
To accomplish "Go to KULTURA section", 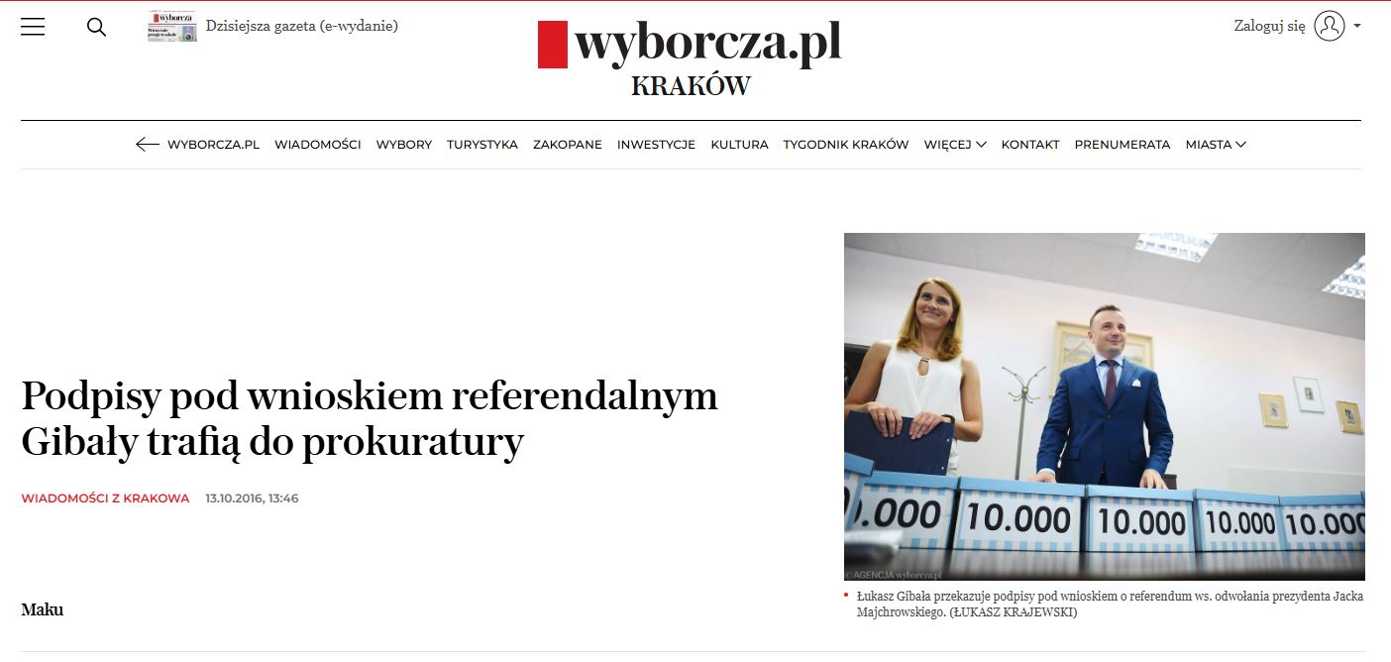I will (x=739, y=145).
